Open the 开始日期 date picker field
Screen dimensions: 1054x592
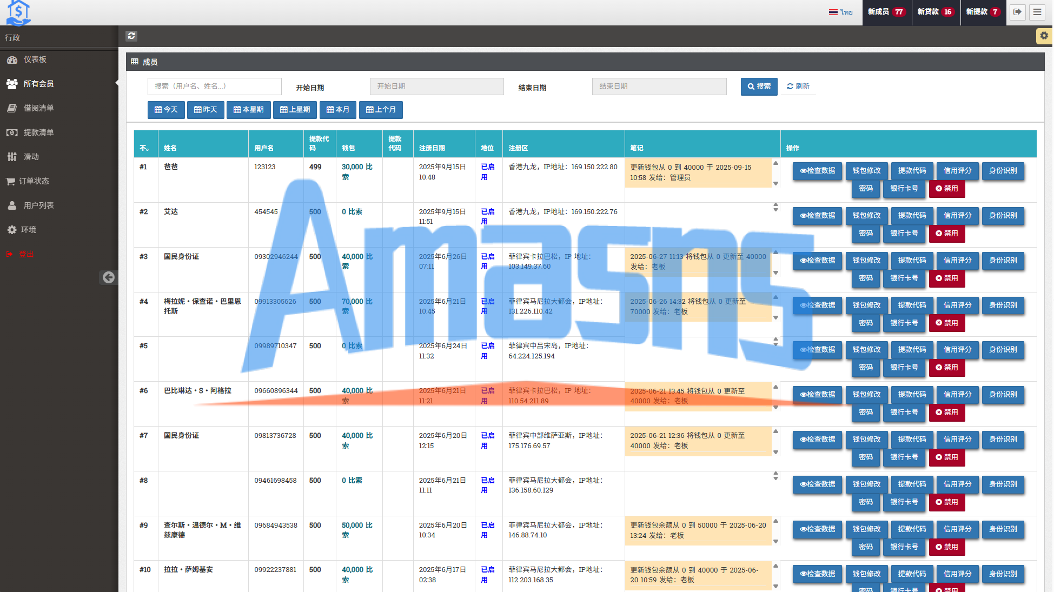tap(436, 87)
